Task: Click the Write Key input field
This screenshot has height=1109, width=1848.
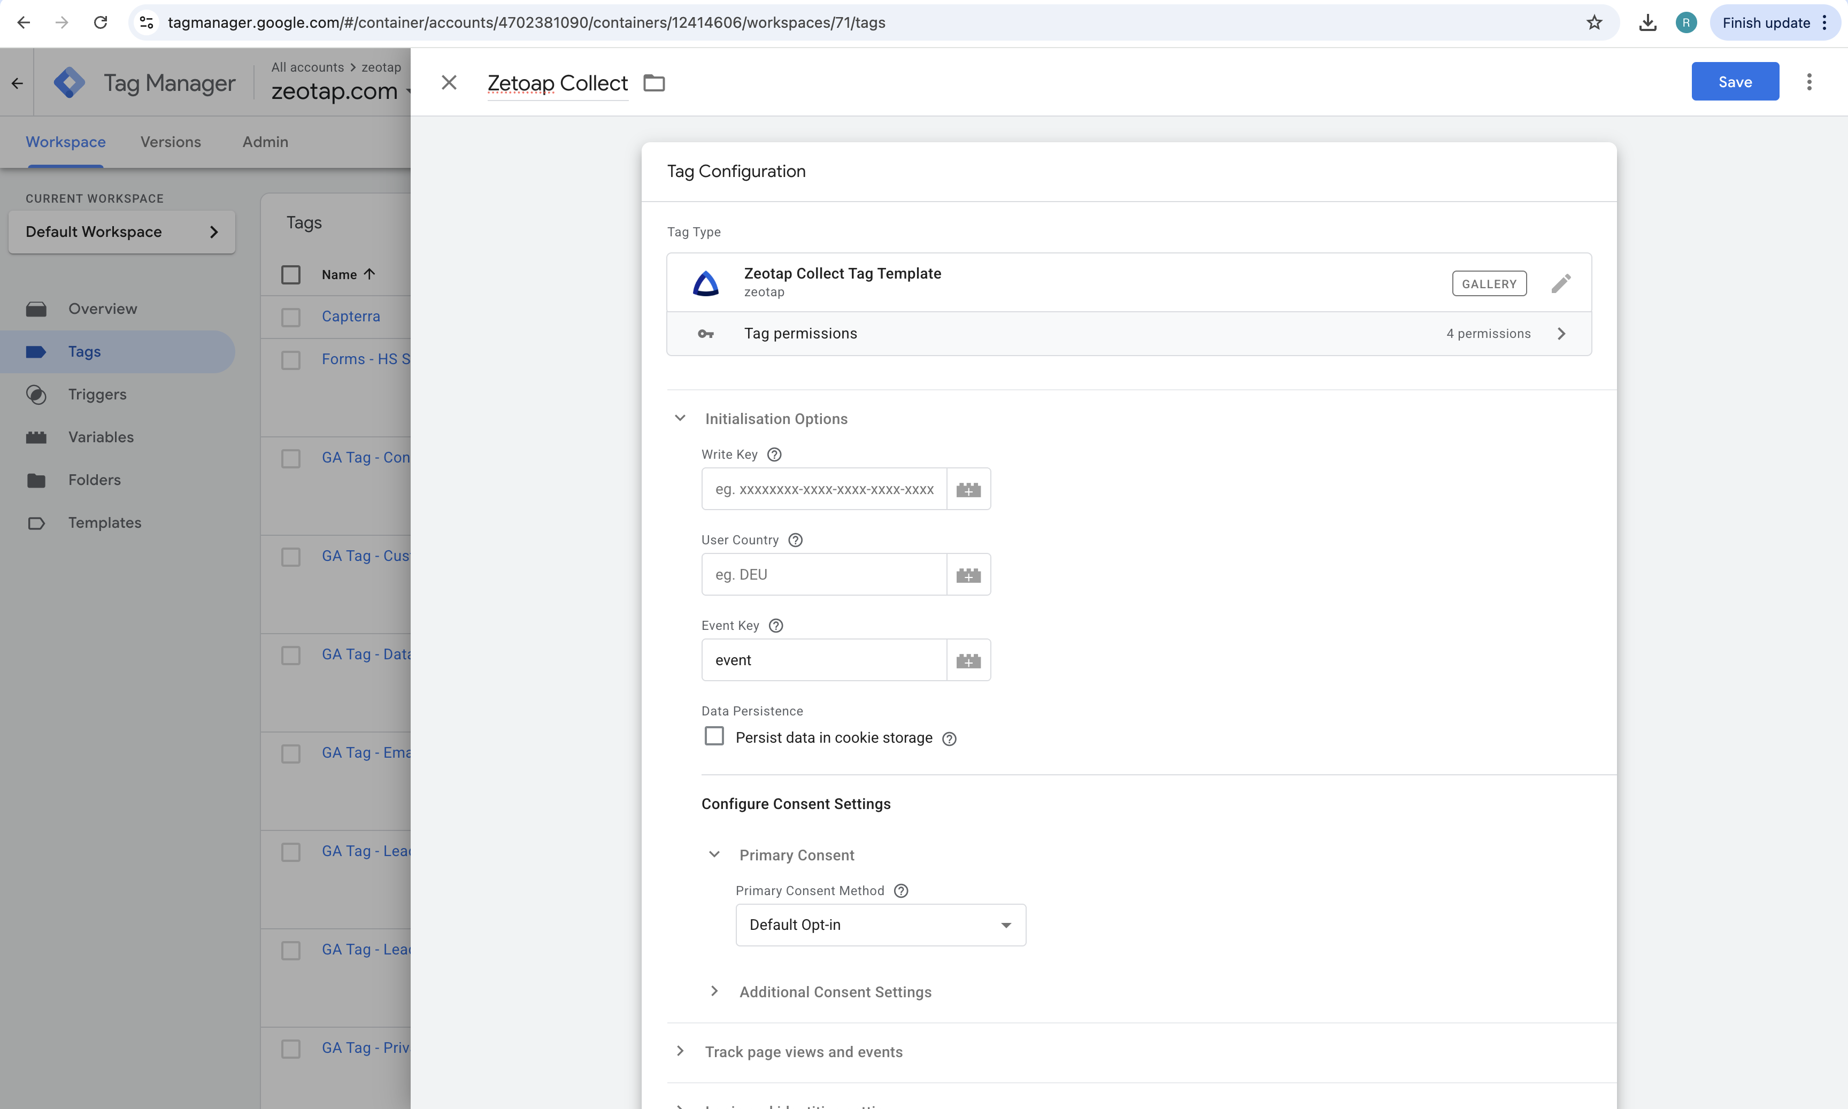Action: tap(822, 489)
